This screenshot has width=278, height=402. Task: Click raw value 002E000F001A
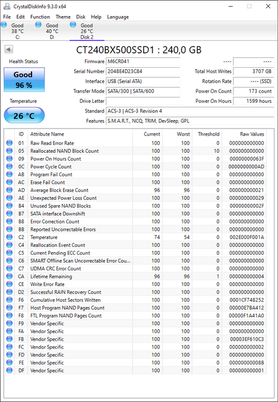(x=247, y=237)
